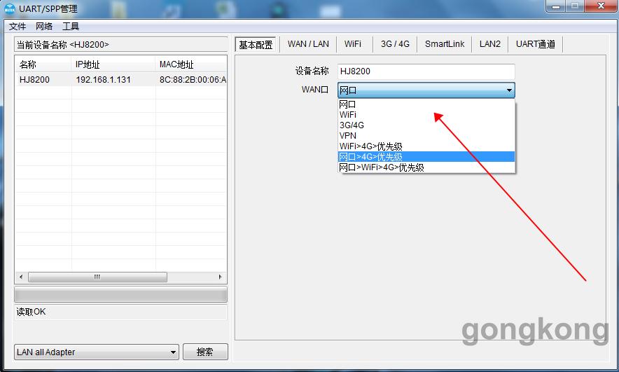Click the horizontal scrollbar thumb
619x372 pixels.
[97, 277]
